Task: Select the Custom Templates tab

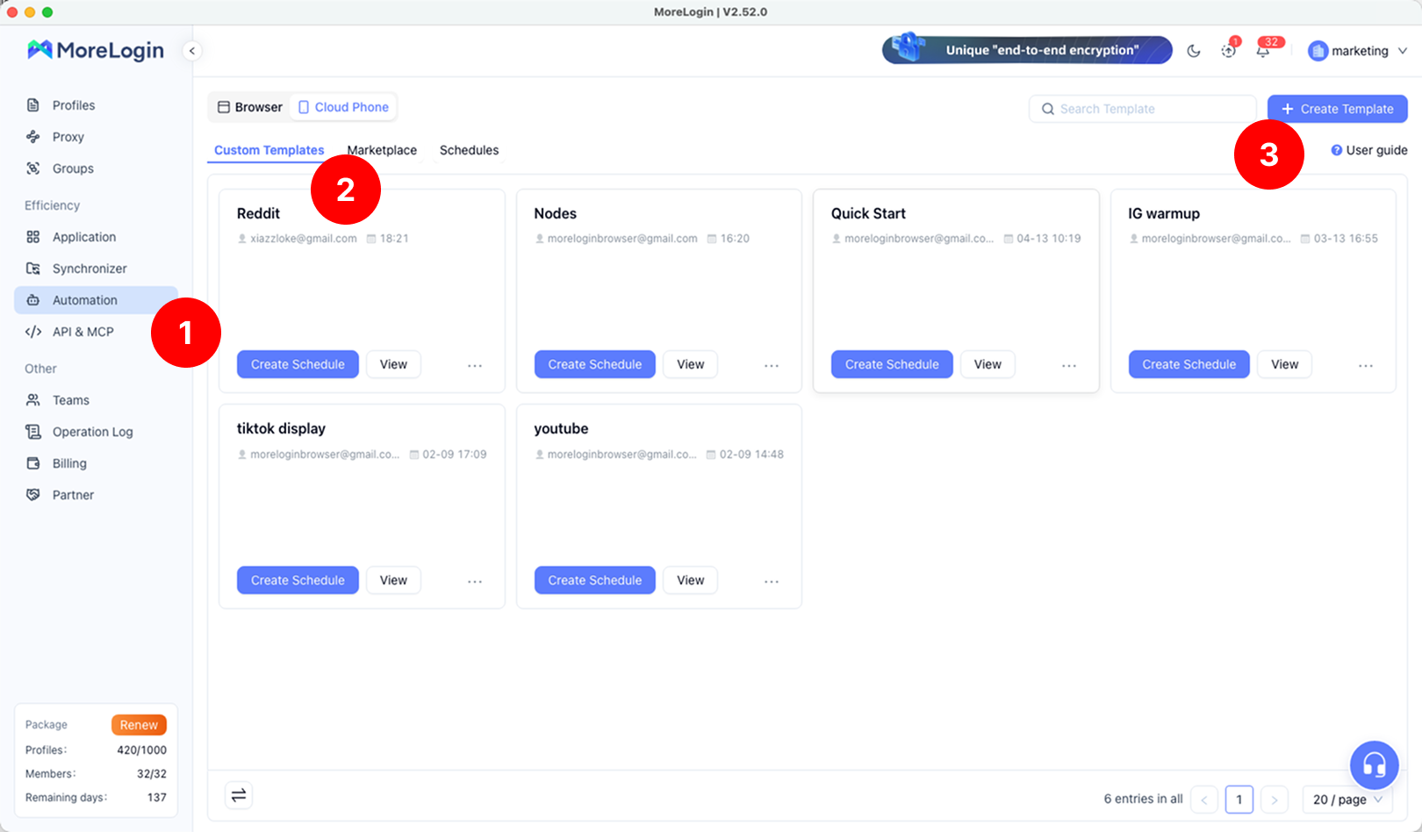Action: pyautogui.click(x=269, y=150)
